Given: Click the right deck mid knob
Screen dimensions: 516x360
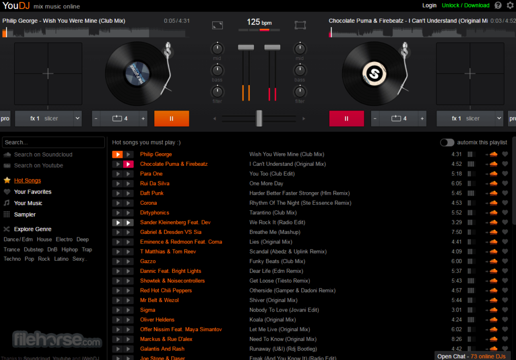Looking at the screenshot, I should pos(299,49).
